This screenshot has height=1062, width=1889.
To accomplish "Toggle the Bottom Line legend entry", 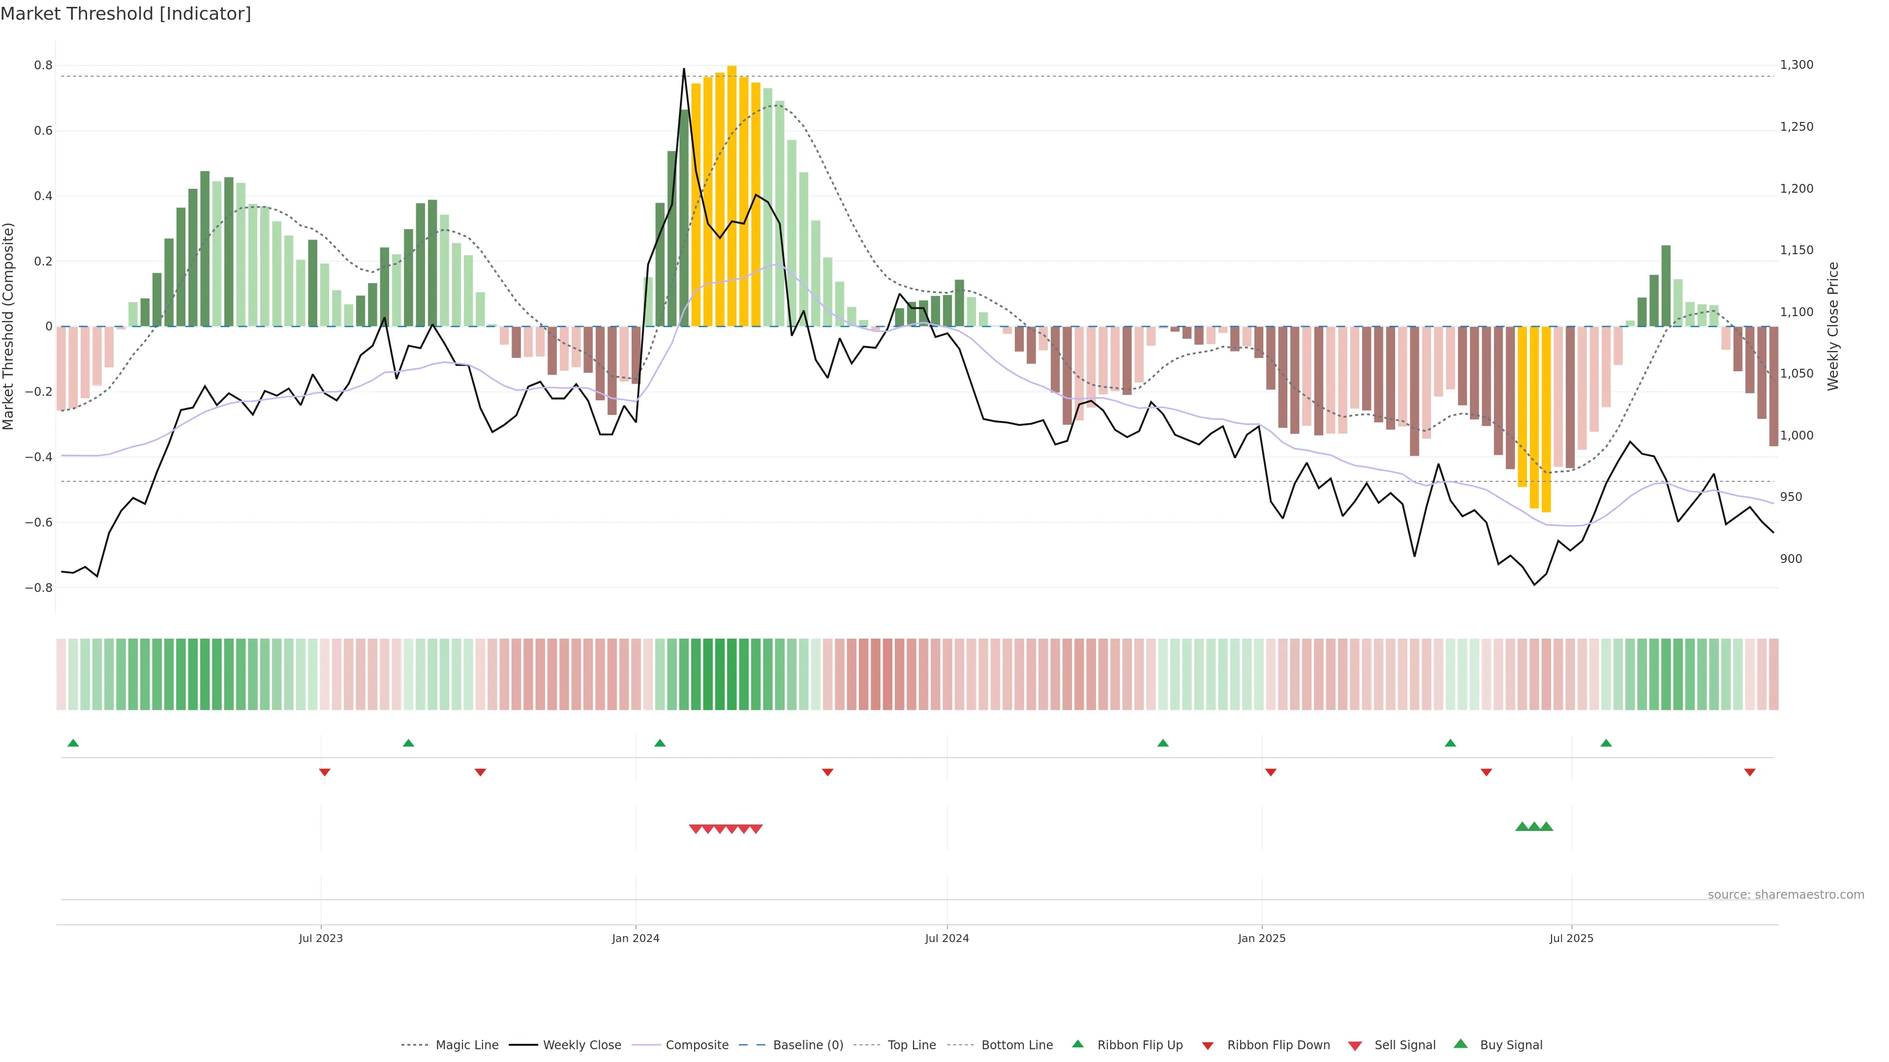I will click(x=1016, y=1045).
